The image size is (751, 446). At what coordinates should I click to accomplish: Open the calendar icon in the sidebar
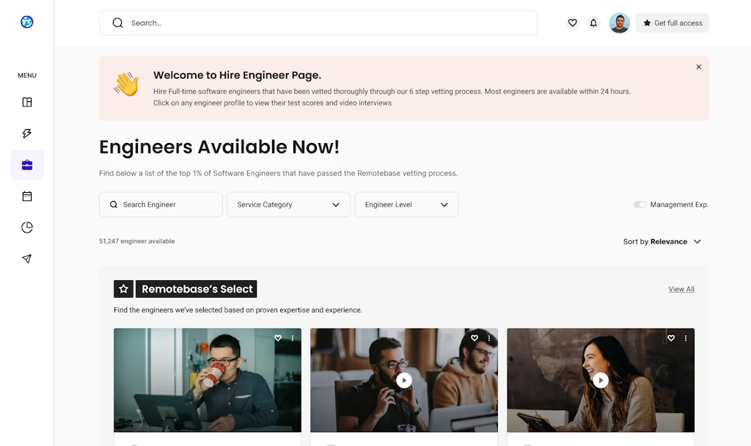coord(26,196)
